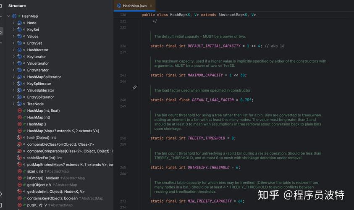Expand the Node class entry

(x=13, y=23)
